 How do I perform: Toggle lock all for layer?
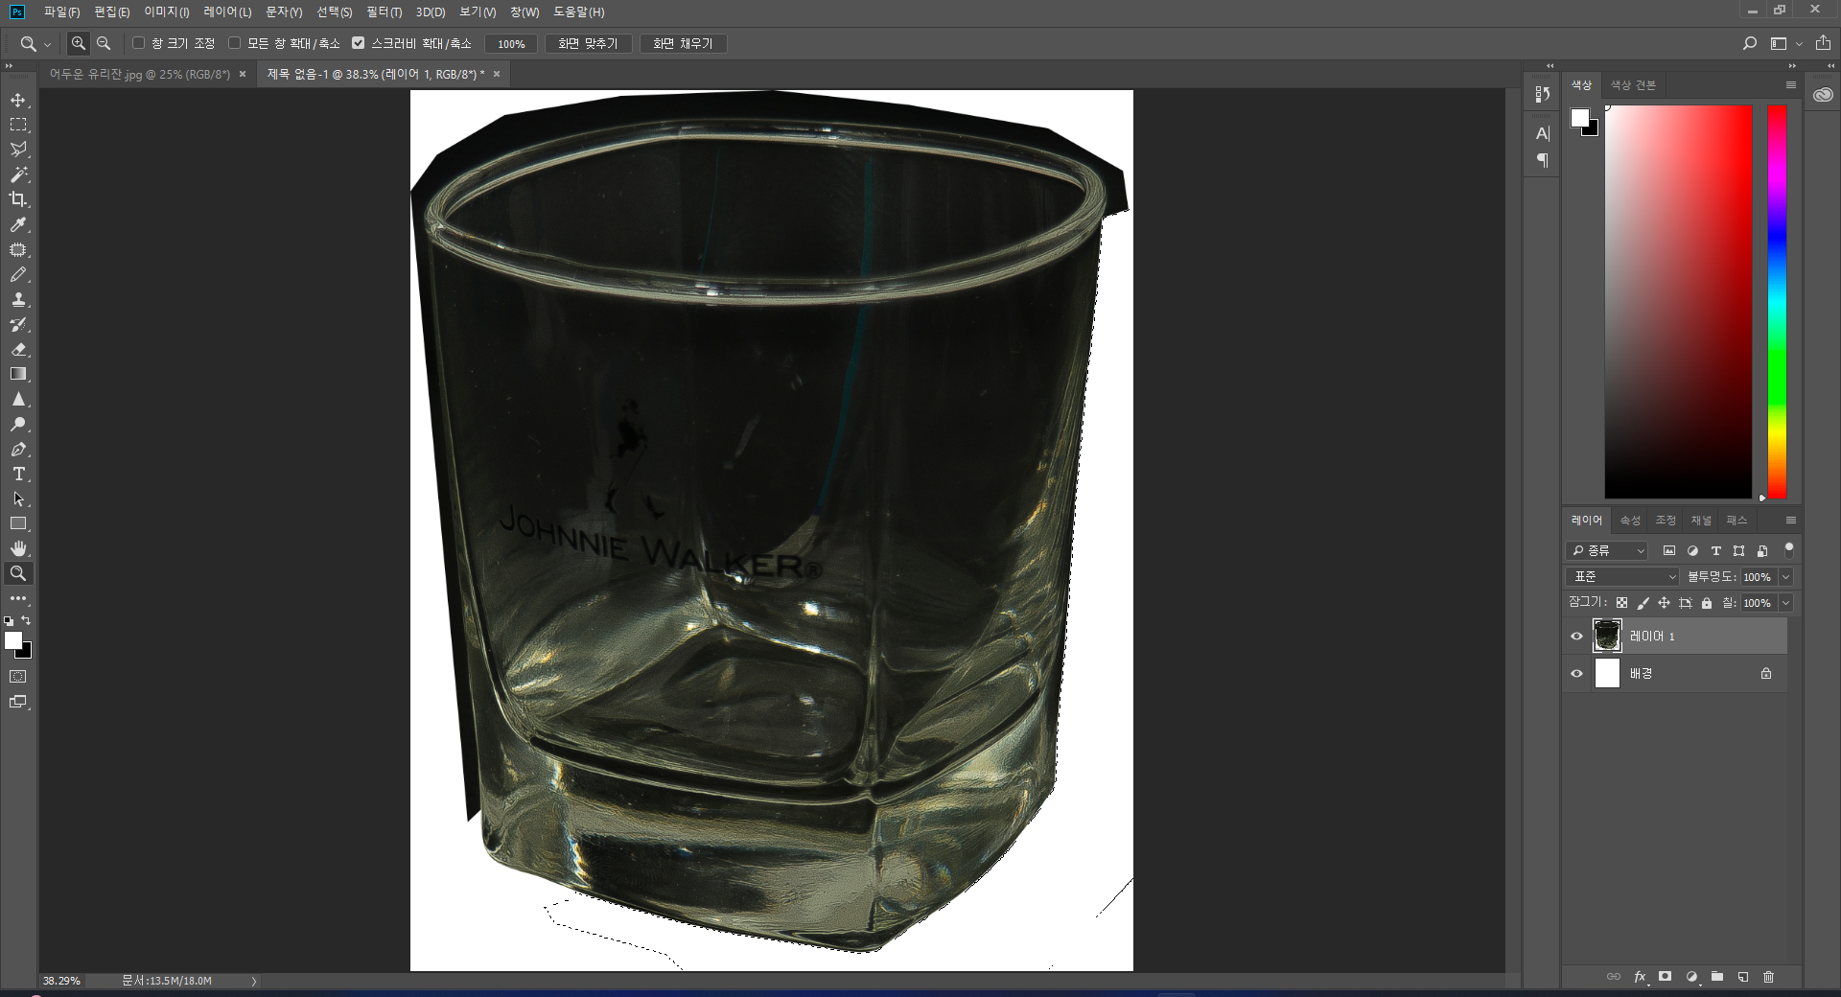point(1706,603)
